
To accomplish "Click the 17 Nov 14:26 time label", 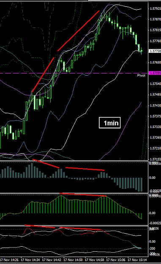I will [x=9, y=260].
